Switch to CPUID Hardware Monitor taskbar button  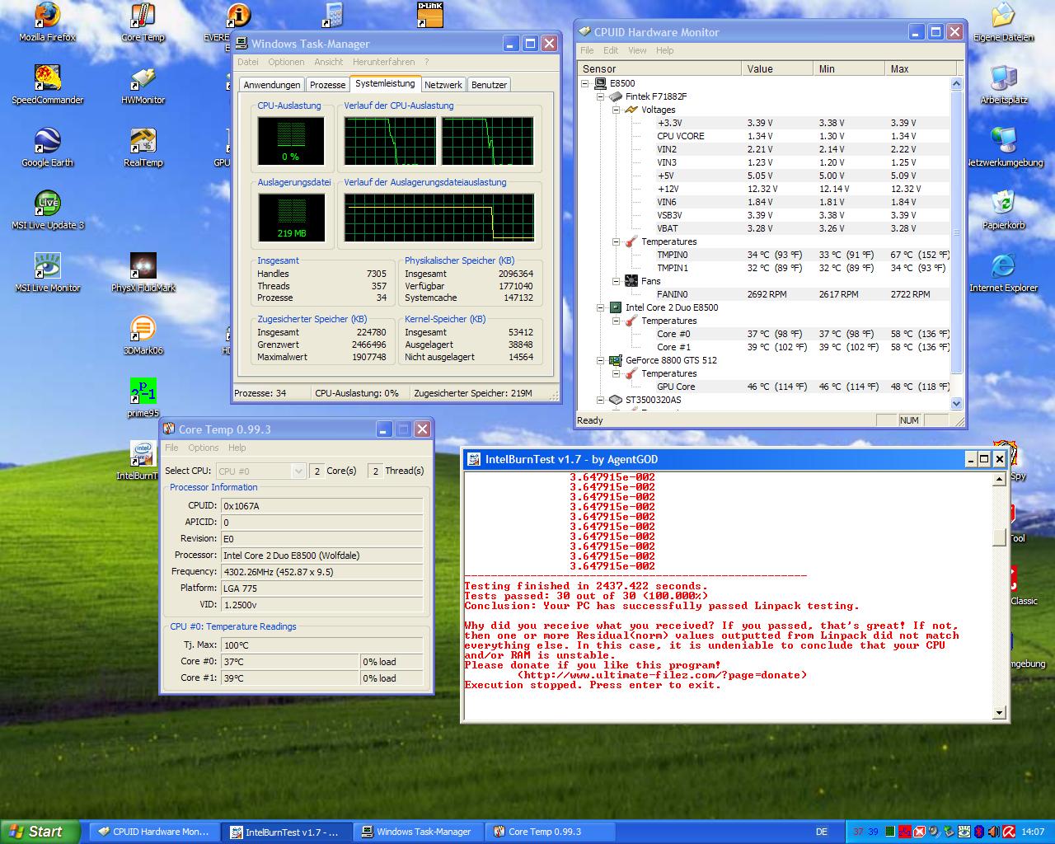click(155, 832)
